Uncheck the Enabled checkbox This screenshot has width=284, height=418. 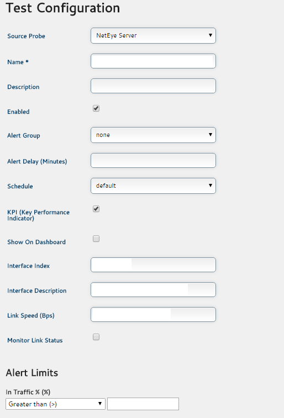click(x=96, y=108)
